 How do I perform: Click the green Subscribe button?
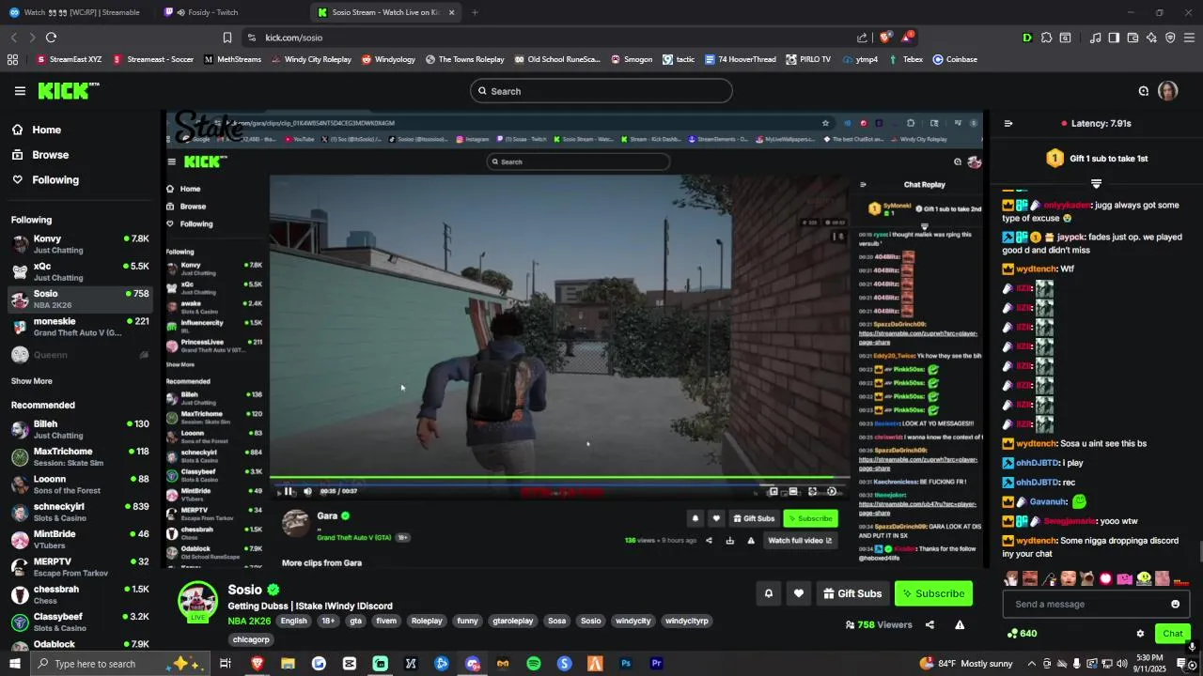pyautogui.click(x=933, y=593)
